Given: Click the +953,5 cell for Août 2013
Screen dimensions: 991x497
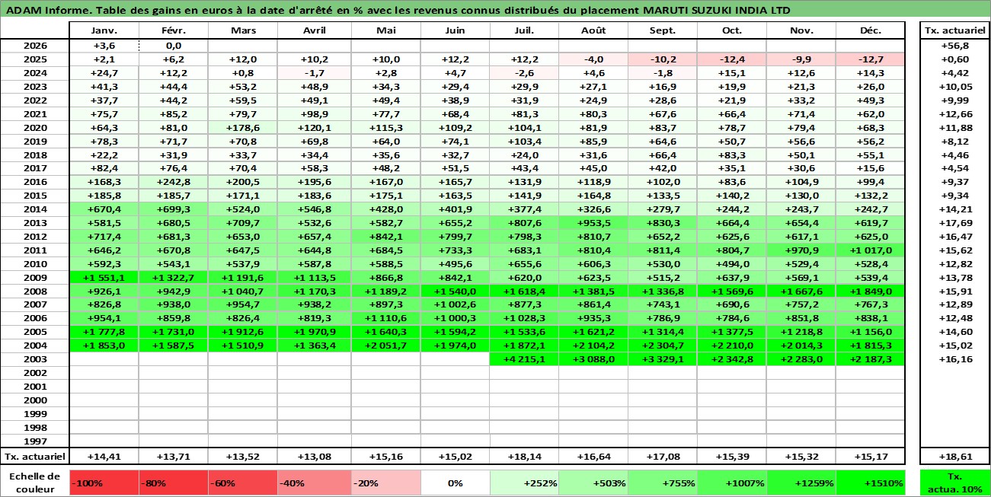Looking at the screenshot, I should click(593, 223).
